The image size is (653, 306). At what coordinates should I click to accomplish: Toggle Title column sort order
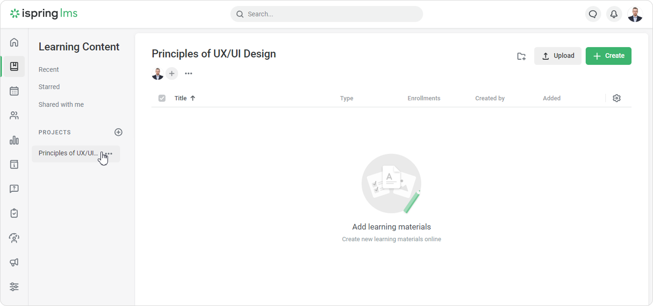(193, 98)
